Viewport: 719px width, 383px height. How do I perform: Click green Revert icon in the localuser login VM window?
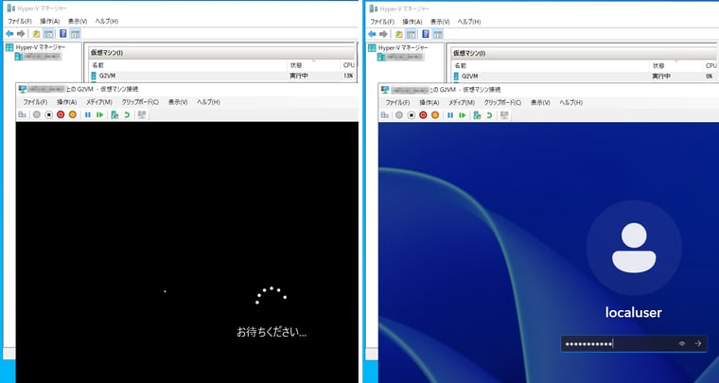tap(489, 115)
